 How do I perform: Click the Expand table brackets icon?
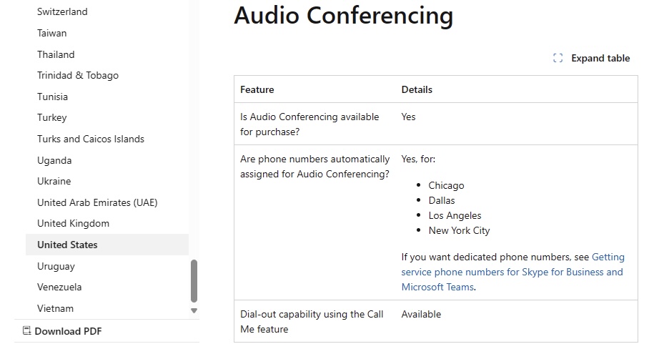click(x=558, y=59)
